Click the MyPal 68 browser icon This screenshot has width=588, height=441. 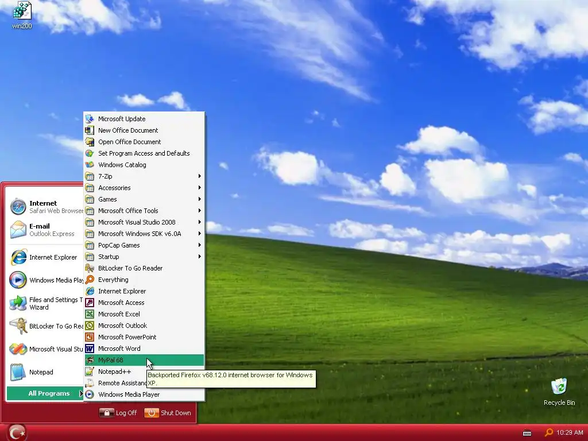[90, 360]
